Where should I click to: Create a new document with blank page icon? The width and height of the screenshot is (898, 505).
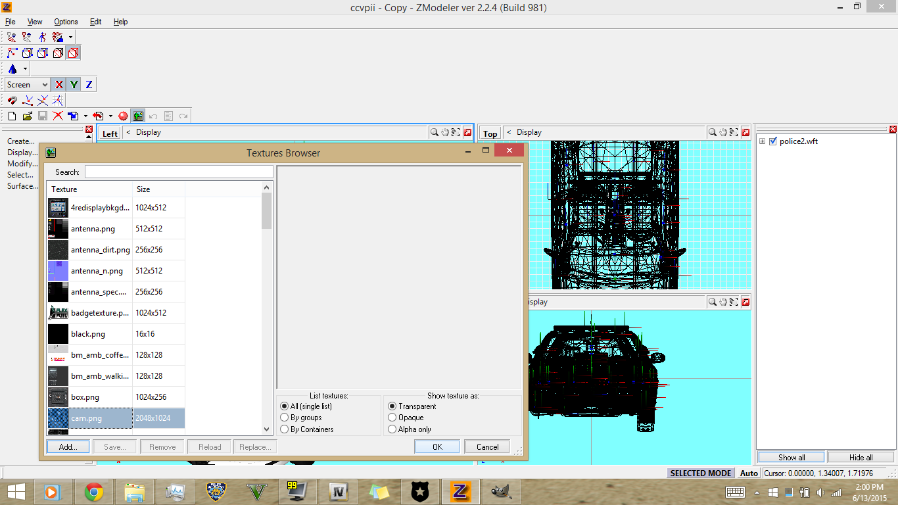point(12,116)
